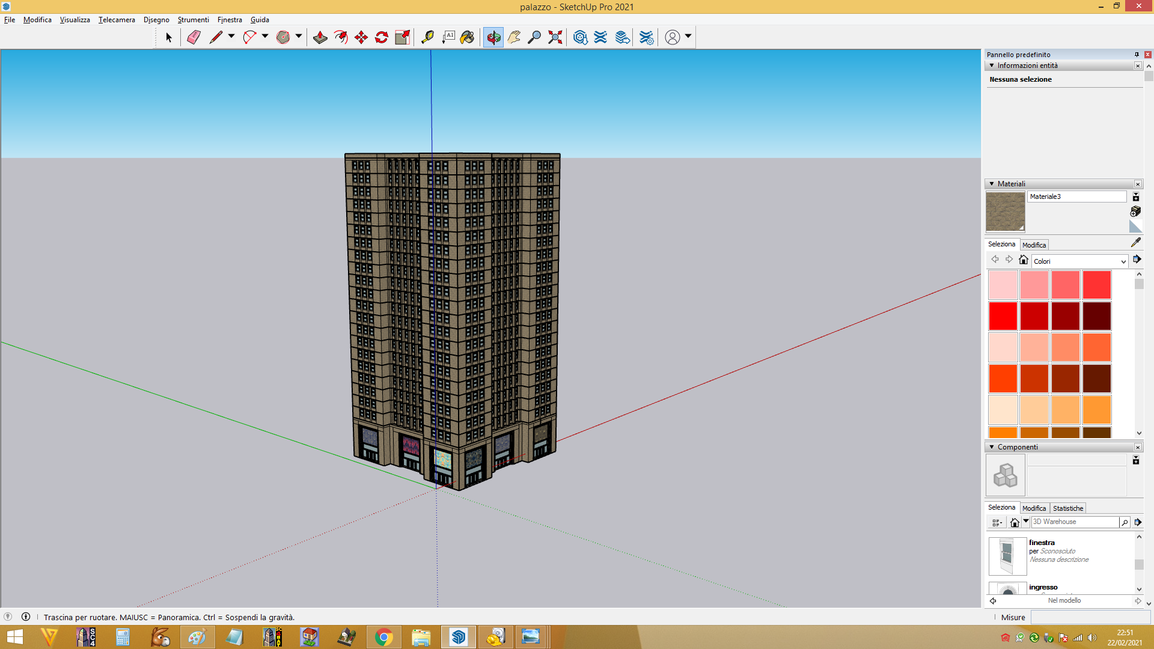Collapse the Componenti panel
Viewport: 1154px width, 649px height.
pos(992,447)
